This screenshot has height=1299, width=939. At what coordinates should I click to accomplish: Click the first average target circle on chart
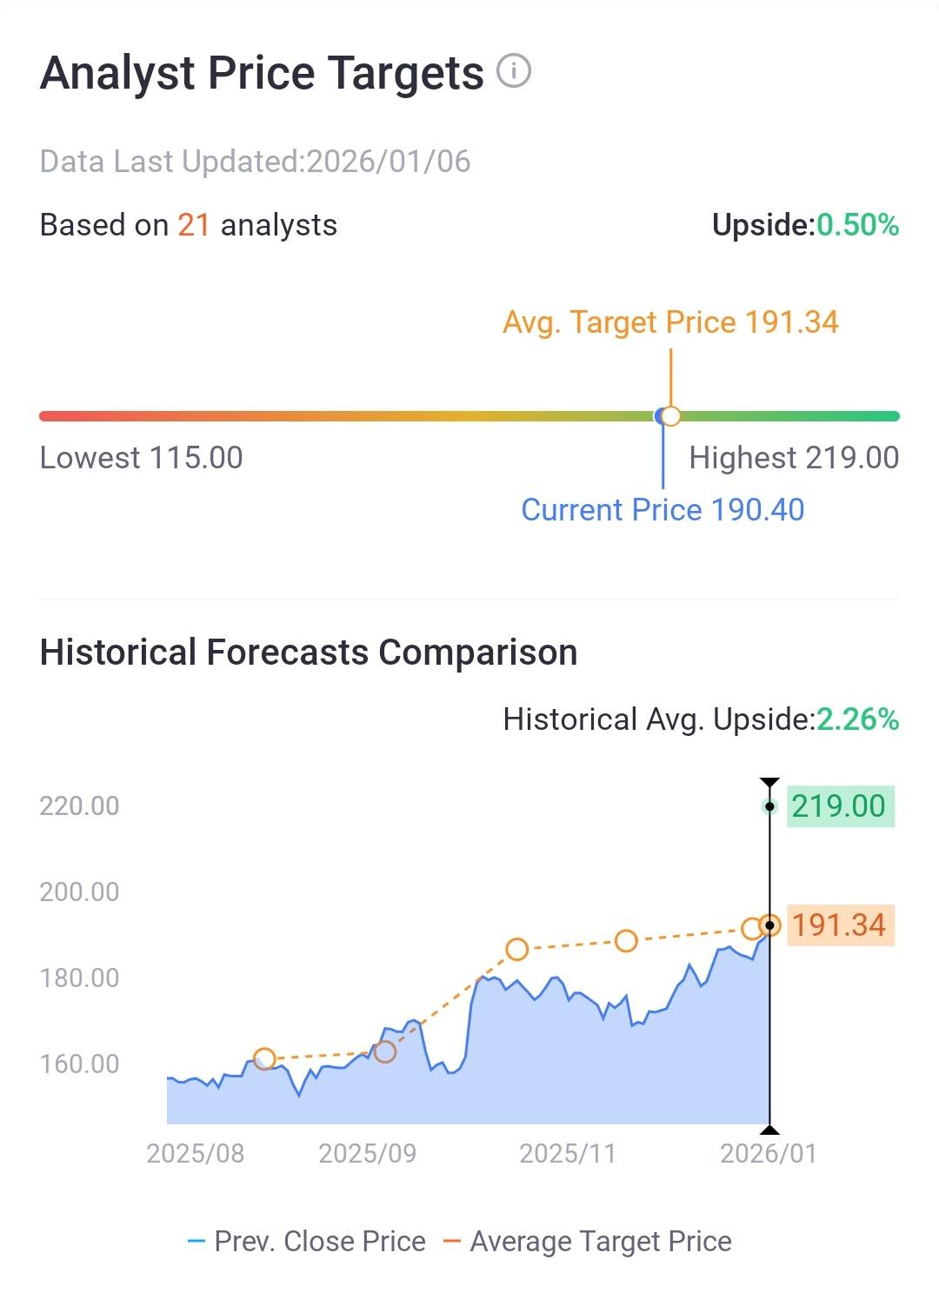(x=264, y=1058)
